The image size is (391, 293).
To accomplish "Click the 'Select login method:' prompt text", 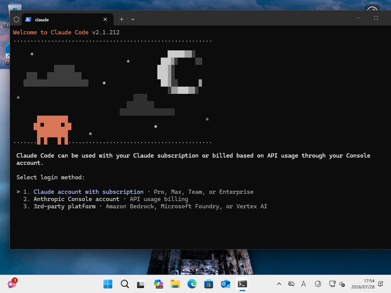I will (51, 177).
